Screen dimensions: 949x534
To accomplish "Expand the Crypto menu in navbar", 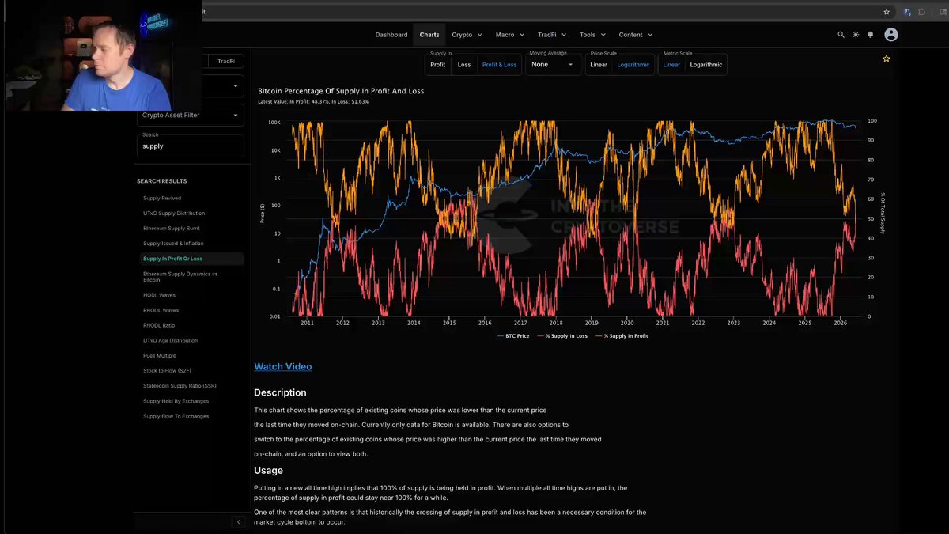I will pos(467,35).
